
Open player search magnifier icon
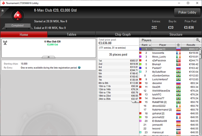[198, 40]
